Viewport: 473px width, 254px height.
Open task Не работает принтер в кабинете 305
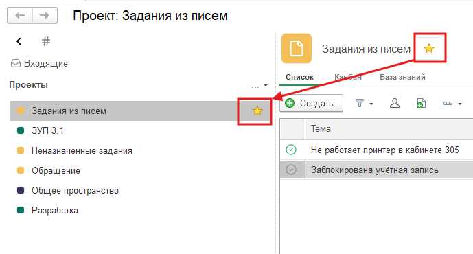[385, 150]
